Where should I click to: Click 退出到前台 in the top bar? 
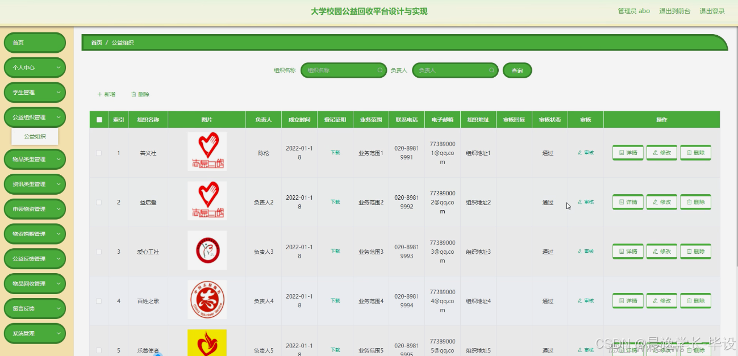click(674, 11)
